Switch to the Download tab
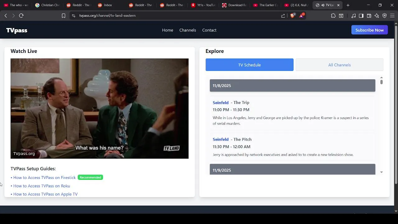 pos(234,5)
